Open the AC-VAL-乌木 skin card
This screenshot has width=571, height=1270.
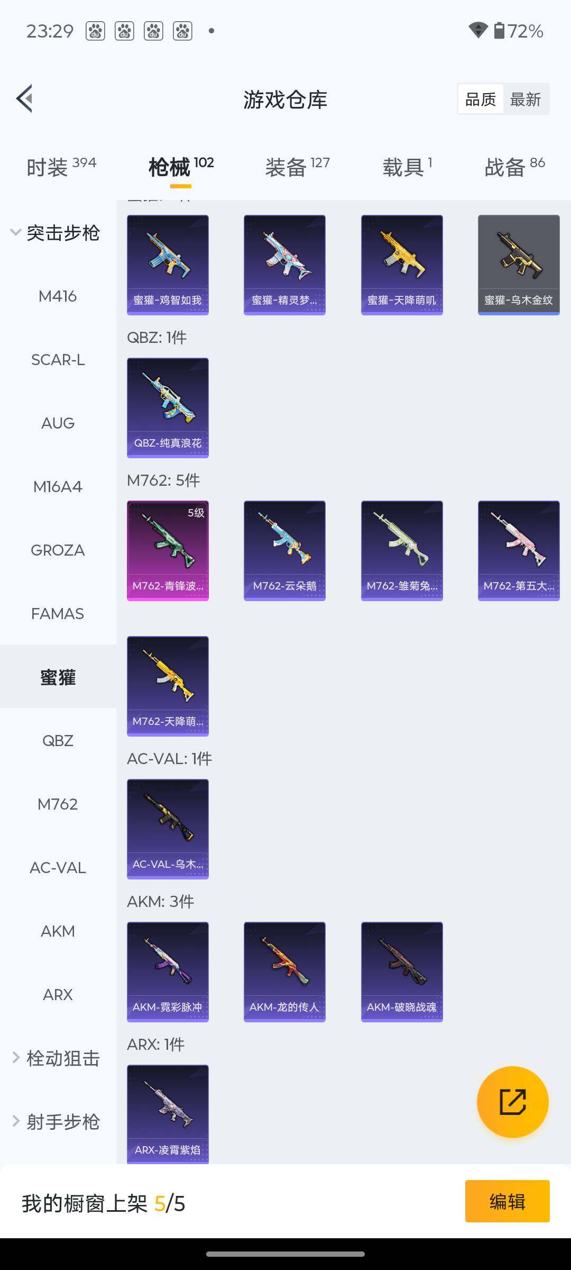coord(168,829)
